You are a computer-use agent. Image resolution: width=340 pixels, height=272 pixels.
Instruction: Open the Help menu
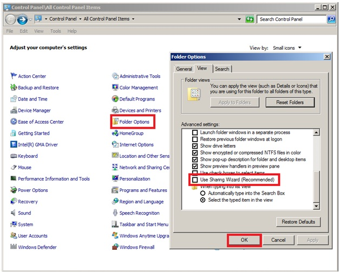(72, 31)
